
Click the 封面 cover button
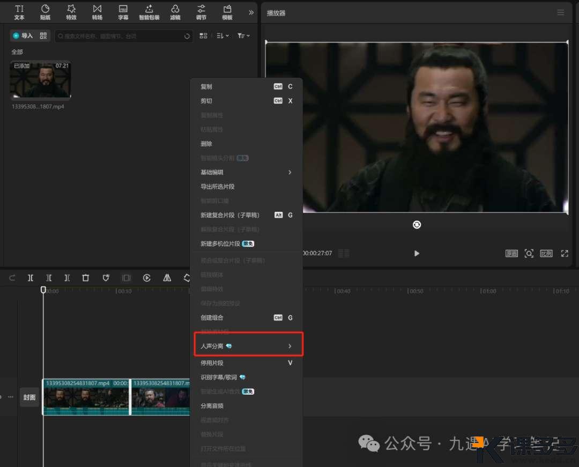click(x=29, y=397)
